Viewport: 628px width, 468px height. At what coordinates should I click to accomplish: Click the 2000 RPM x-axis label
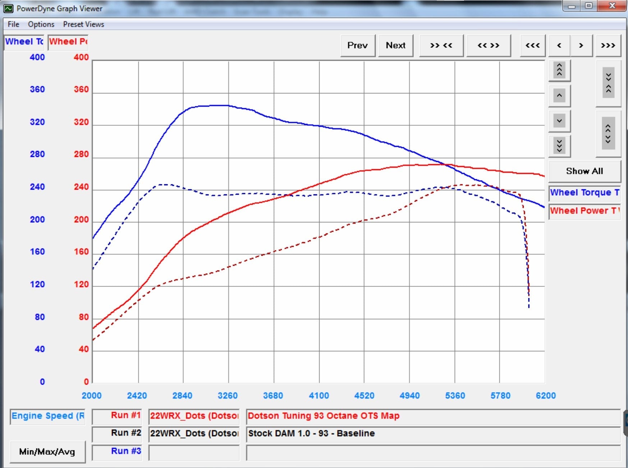92,396
